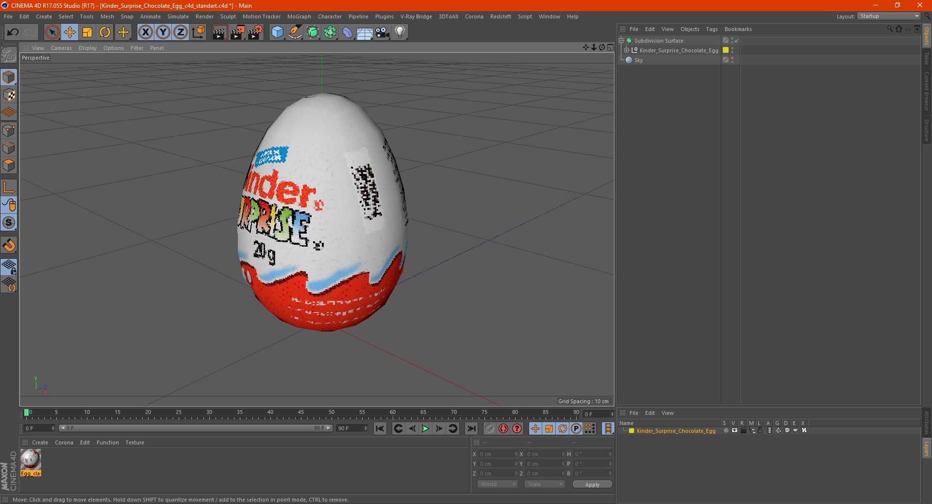Image resolution: width=932 pixels, height=504 pixels.
Task: Open viewport Cameras menu
Action: pos(61,48)
